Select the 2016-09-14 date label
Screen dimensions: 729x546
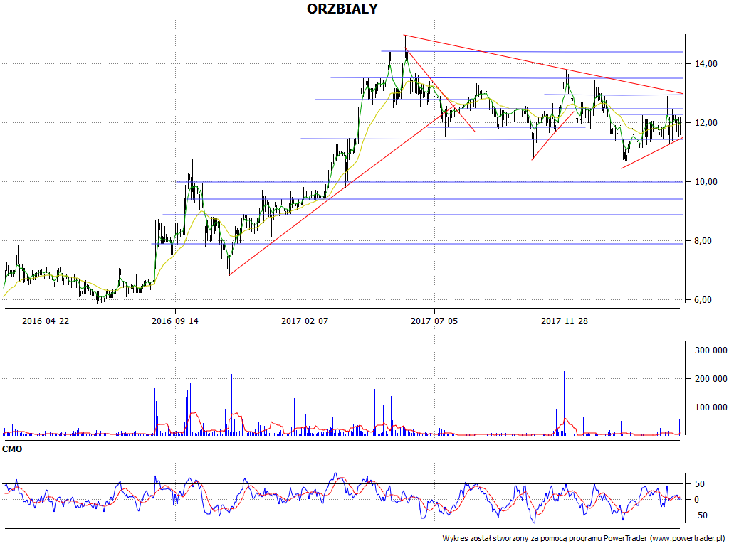tap(175, 321)
